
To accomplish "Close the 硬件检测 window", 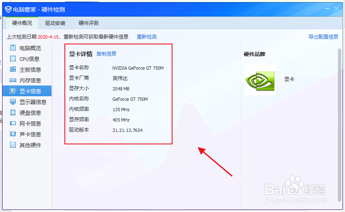I will (x=336, y=9).
